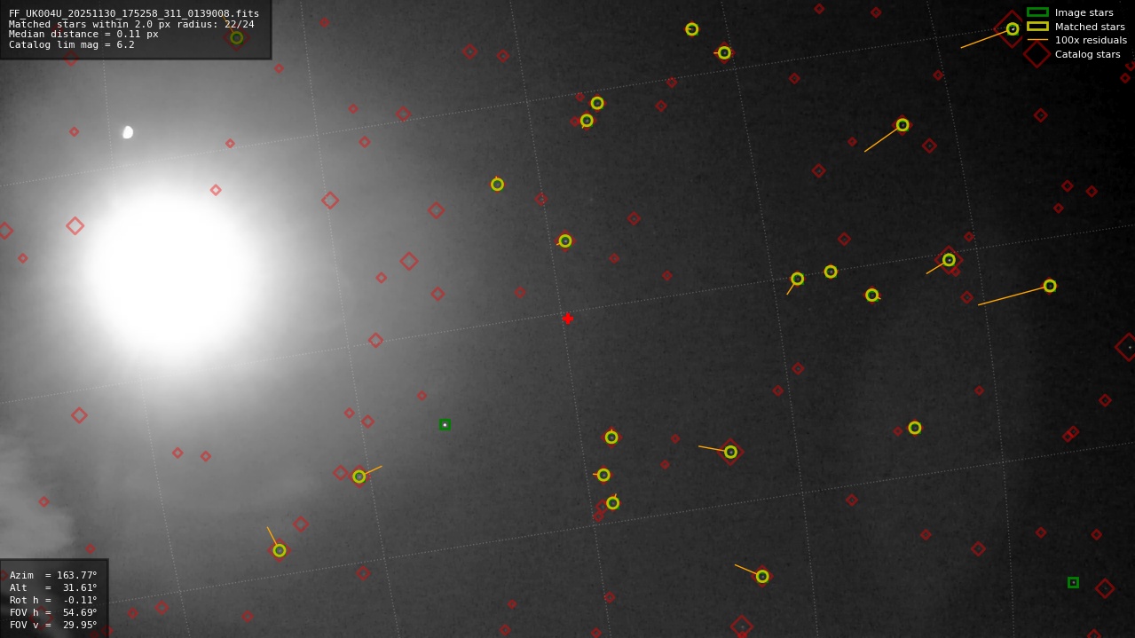Select the Matched stars legend icon

[1036, 27]
